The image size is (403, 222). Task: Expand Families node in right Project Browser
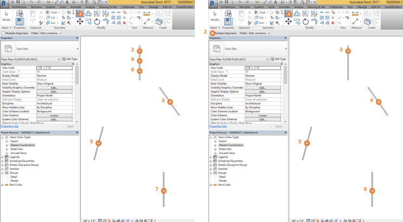[211, 169]
